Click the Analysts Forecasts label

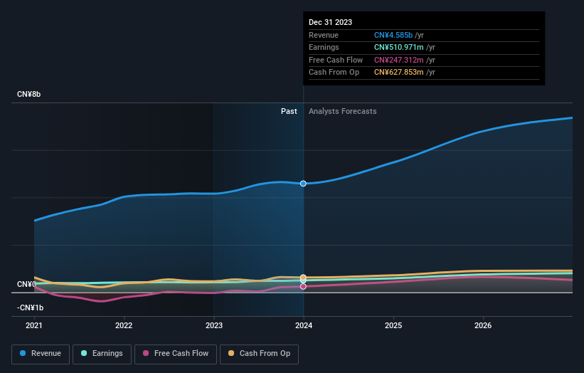[343, 112]
